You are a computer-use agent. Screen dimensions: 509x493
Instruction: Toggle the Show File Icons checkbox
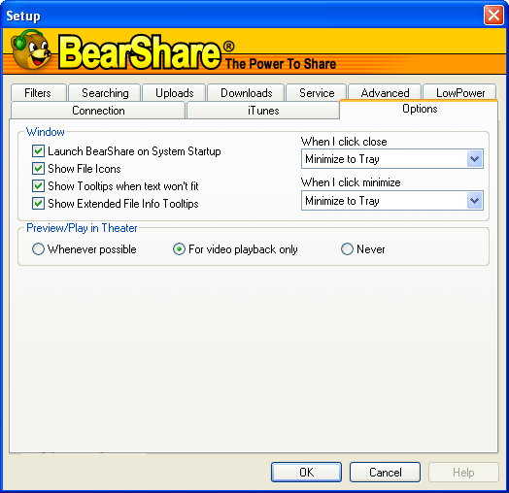click(38, 169)
